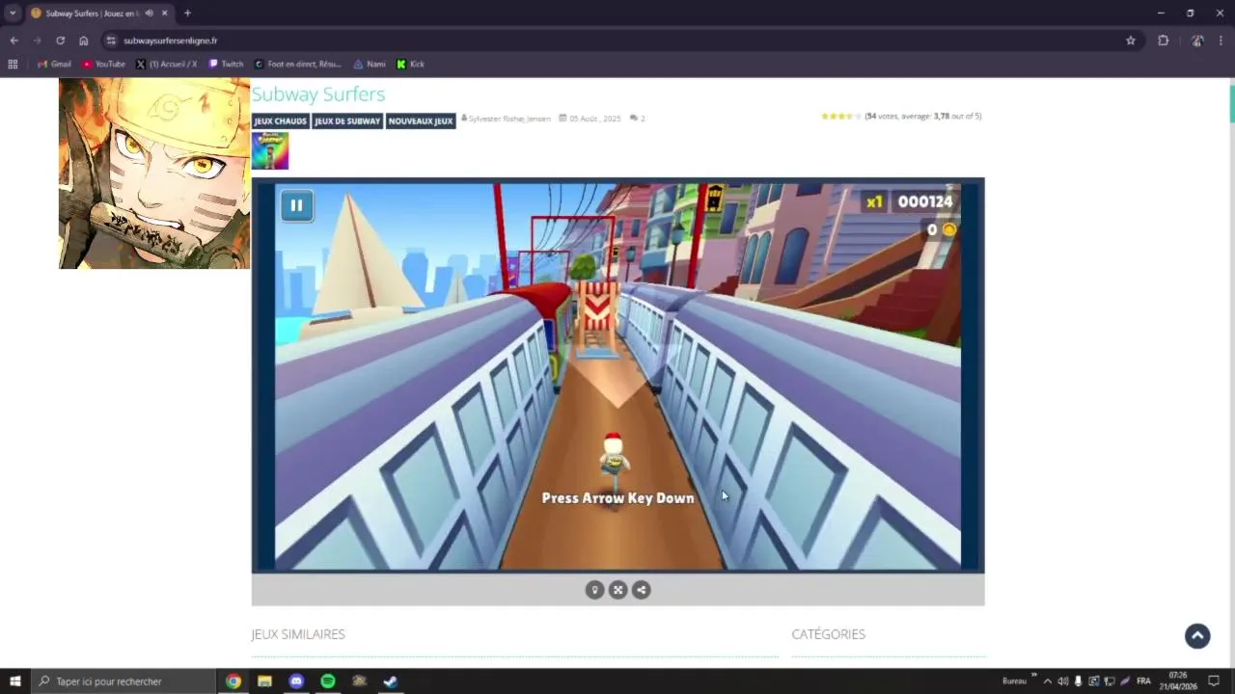The image size is (1235, 694).
Task: Open Chrome from the taskbar
Action: (x=233, y=681)
